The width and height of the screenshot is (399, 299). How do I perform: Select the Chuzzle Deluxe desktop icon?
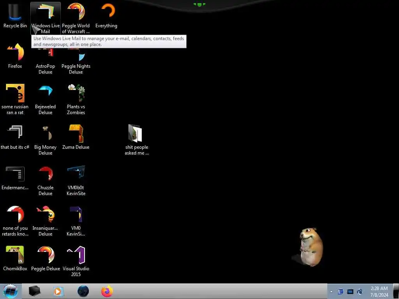pos(45,181)
